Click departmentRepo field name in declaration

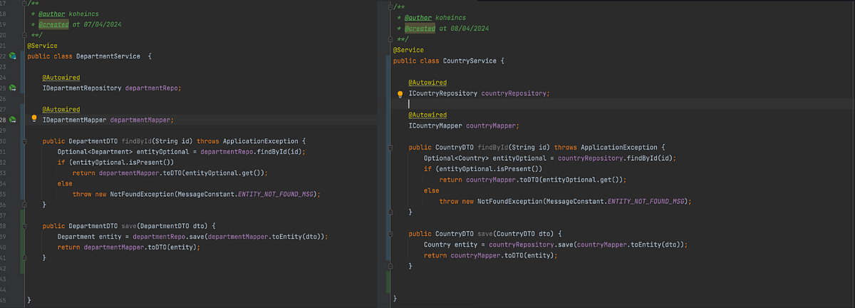coord(152,88)
